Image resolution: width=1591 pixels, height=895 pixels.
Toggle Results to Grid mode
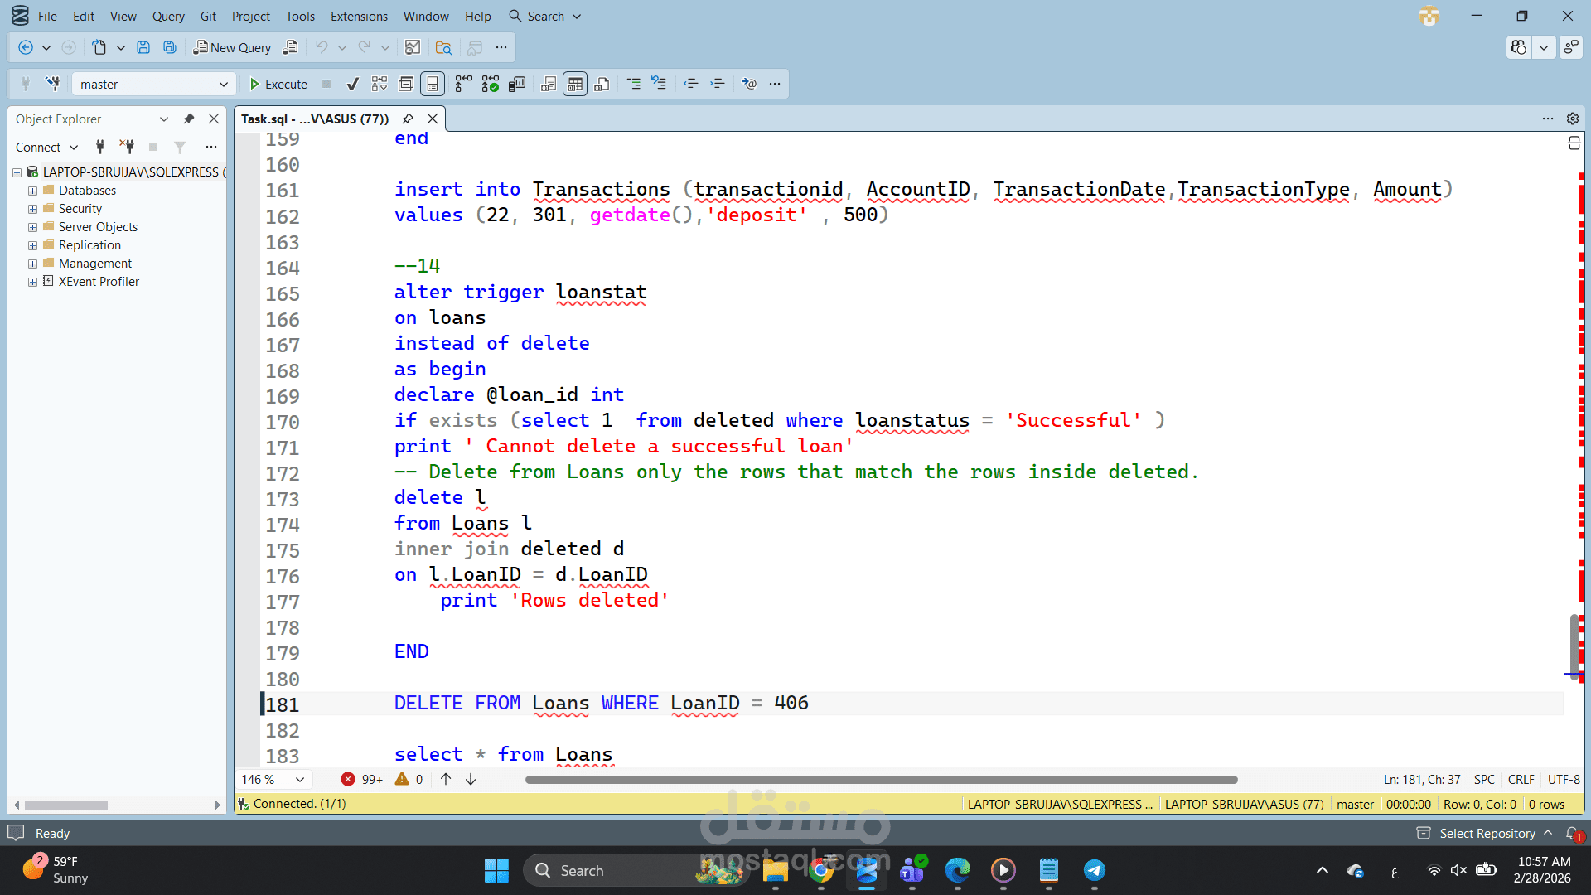point(574,83)
